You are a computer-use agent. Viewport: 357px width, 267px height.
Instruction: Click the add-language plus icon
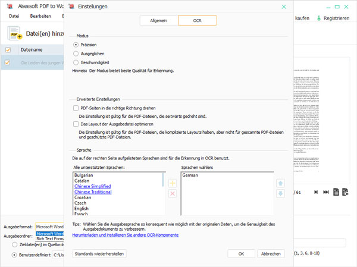(x=173, y=183)
